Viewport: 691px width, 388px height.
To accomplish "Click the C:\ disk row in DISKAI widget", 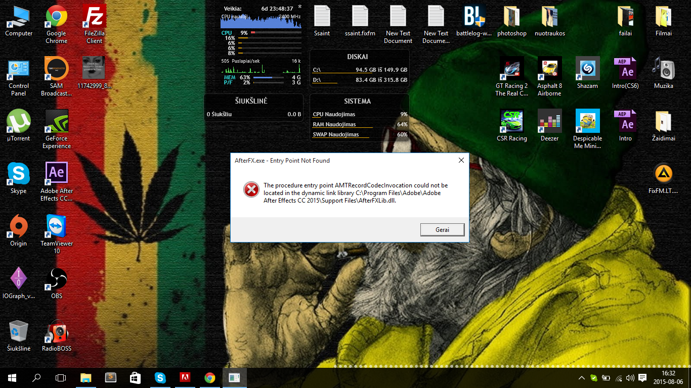I will [x=360, y=70].
